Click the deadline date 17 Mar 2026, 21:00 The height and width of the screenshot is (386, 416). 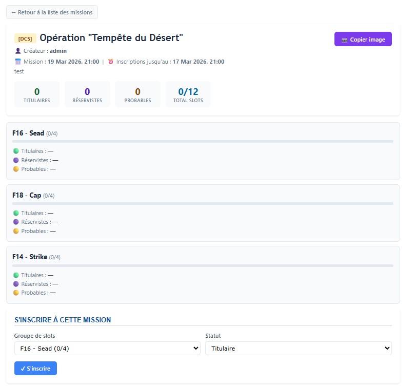pyautogui.click(x=199, y=62)
